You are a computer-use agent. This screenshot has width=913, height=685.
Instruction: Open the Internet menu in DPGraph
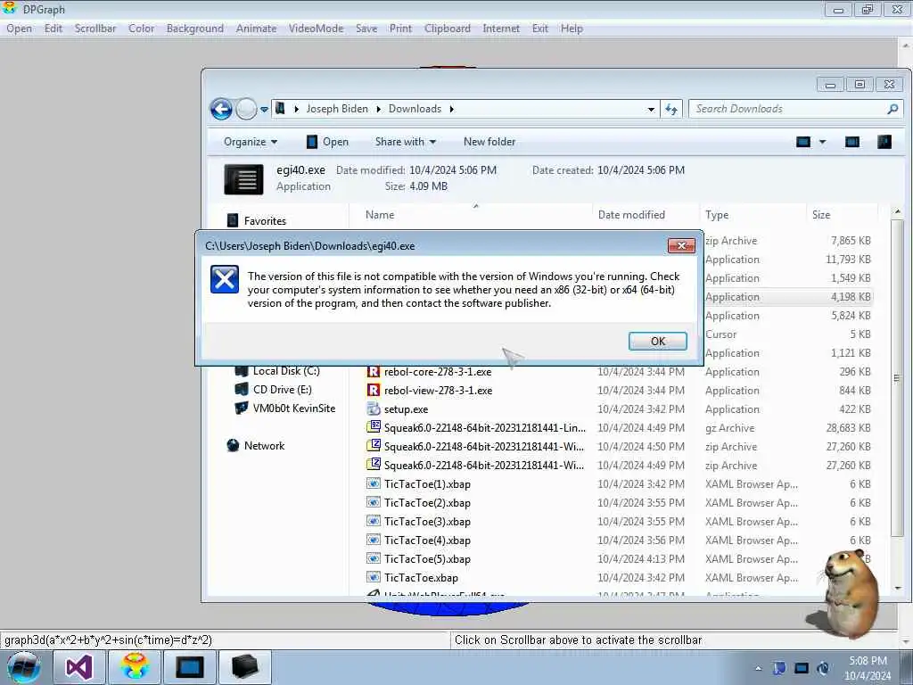point(501,29)
